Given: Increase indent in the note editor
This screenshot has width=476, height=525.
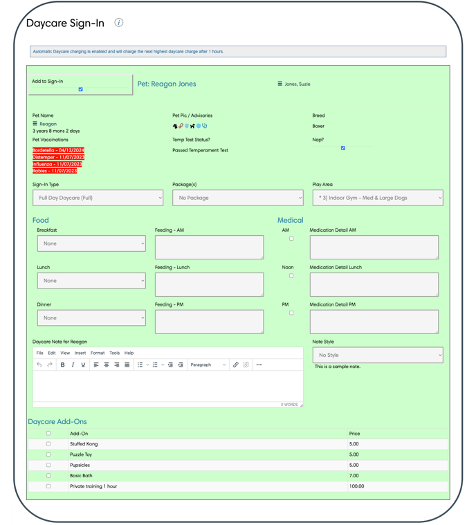Looking at the screenshot, I should (x=181, y=365).
